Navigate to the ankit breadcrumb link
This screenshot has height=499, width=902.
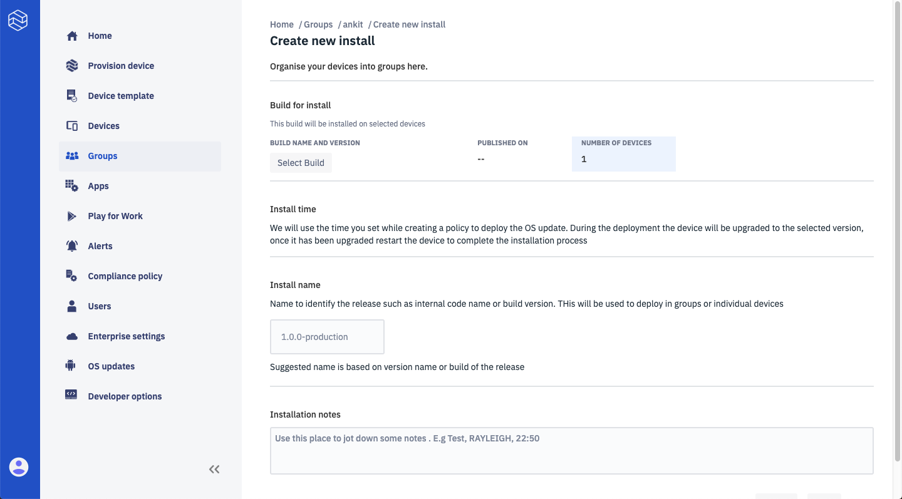coord(353,24)
